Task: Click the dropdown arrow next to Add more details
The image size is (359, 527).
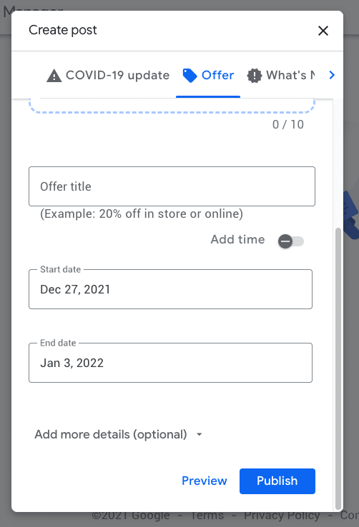Action: pyautogui.click(x=200, y=434)
